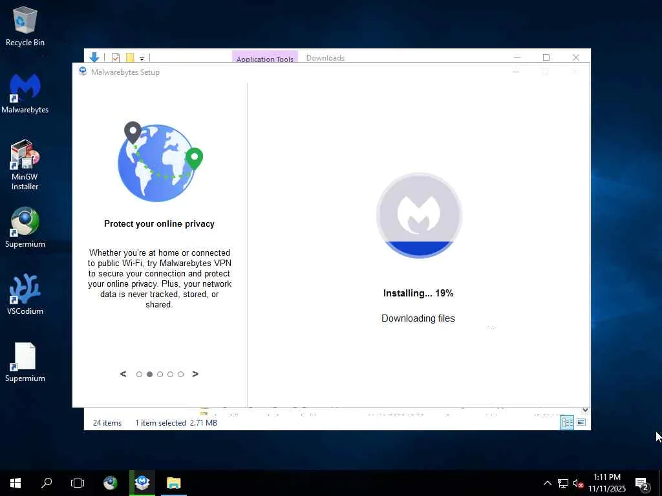Minimize the Malwarebytes Setup window

click(515, 72)
